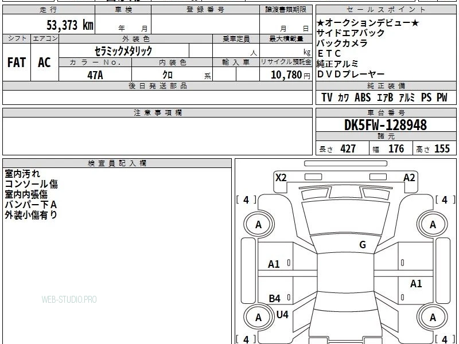459x344 pixels.
Task: Select the DVDプレーヤー sales point
Action: [x=351, y=75]
